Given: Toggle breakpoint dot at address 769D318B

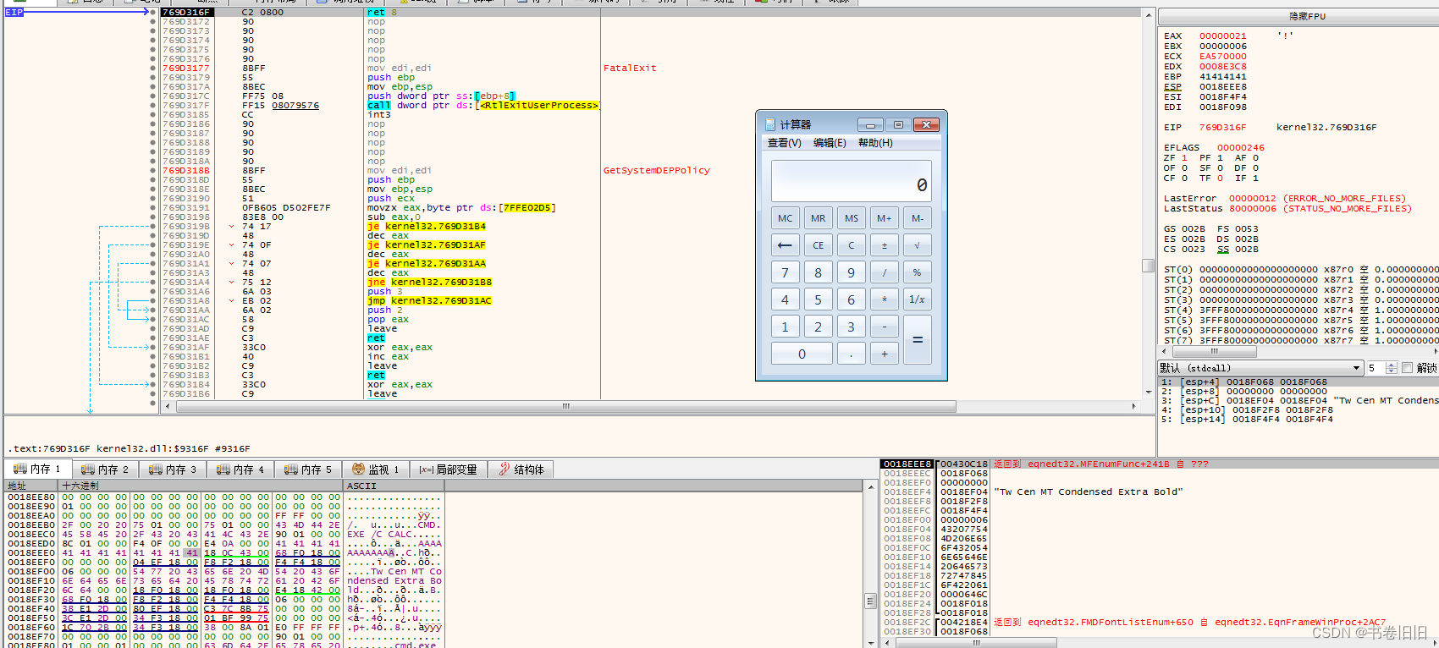Looking at the screenshot, I should pos(152,170).
